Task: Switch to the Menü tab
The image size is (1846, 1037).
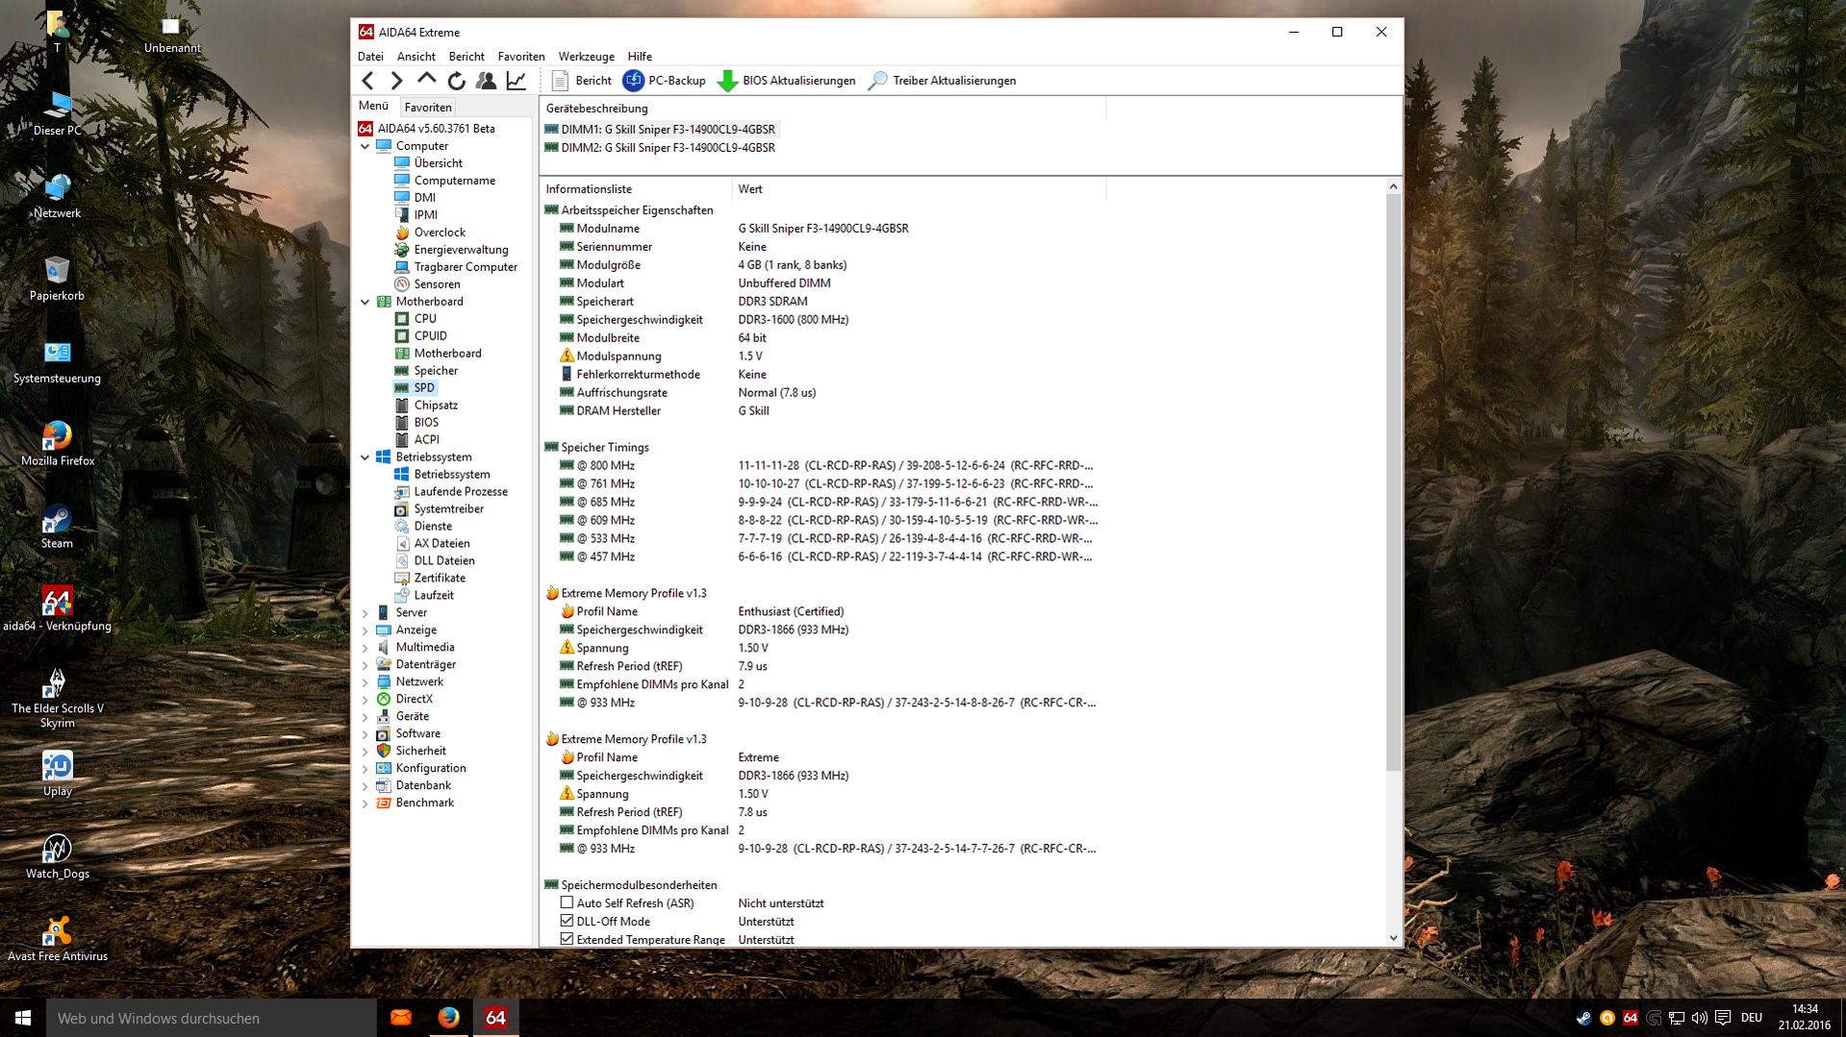Action: tap(374, 107)
